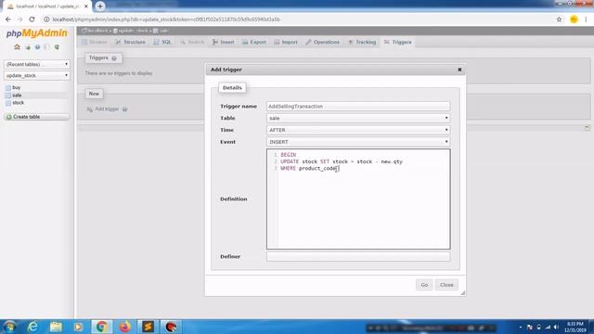Open File Explorer from taskbar
The width and height of the screenshot is (594, 334).
pyautogui.click(x=56, y=327)
